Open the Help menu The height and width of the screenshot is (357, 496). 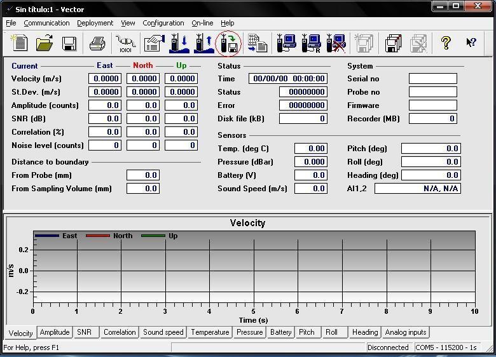[228, 23]
